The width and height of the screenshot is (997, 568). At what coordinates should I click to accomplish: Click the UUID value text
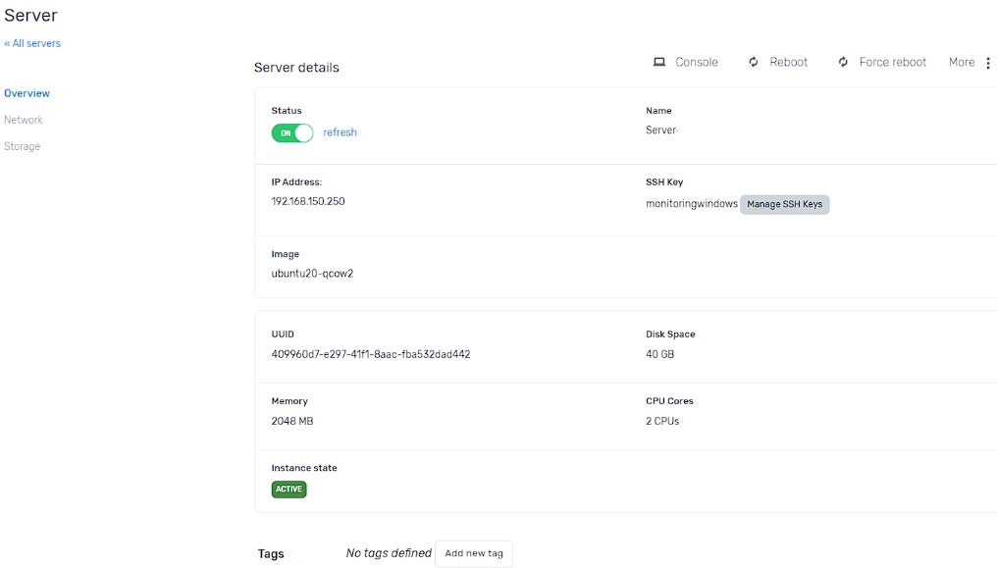click(371, 354)
